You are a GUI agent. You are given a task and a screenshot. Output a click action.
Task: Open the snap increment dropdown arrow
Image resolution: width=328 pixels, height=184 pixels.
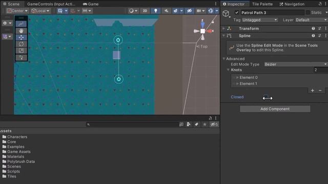[x=78, y=11]
